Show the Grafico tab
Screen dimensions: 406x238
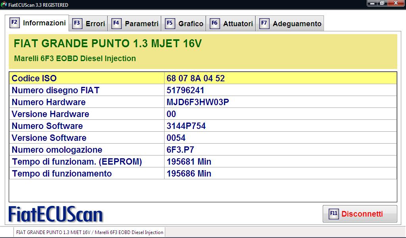pos(184,23)
